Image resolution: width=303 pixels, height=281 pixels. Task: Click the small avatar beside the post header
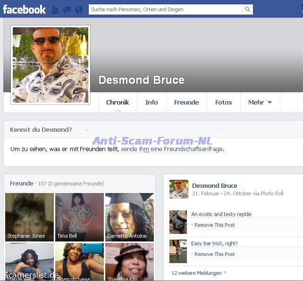click(x=178, y=189)
